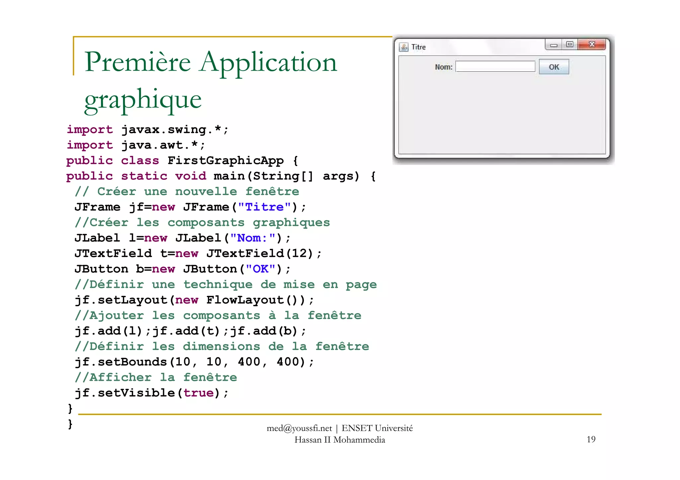Image resolution: width=680 pixels, height=480 pixels.
Task: Click the slide page number 19
Action: [591, 440]
